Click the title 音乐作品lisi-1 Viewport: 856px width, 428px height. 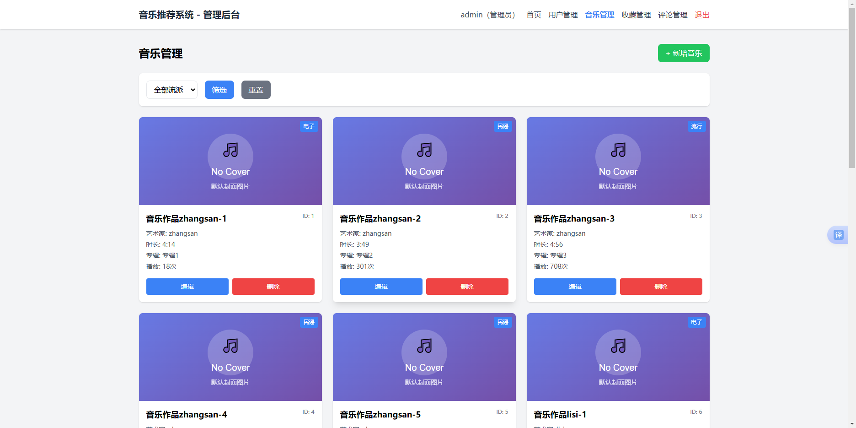(x=560, y=415)
